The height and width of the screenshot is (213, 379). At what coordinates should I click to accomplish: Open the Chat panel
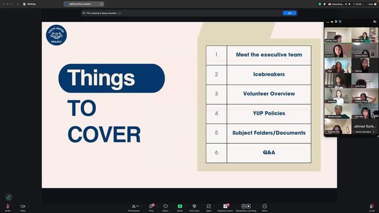[151, 206]
